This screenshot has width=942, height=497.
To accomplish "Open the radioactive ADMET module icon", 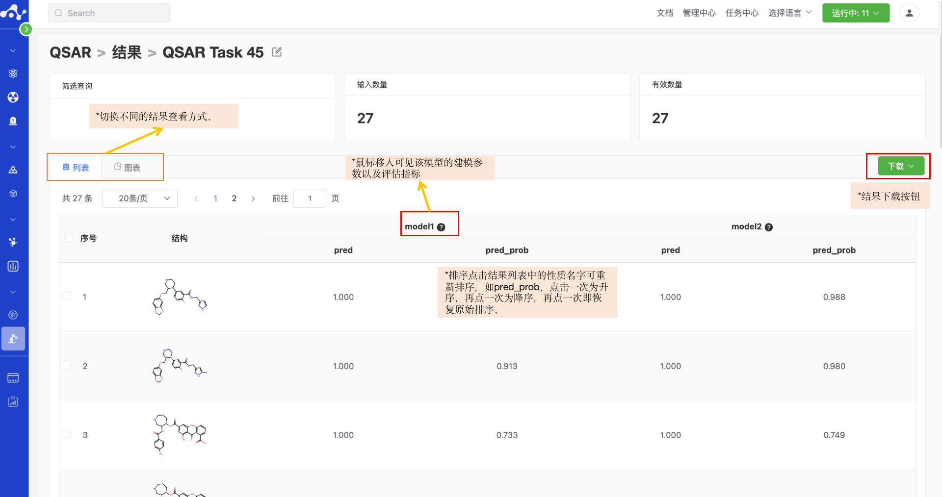I will click(13, 97).
